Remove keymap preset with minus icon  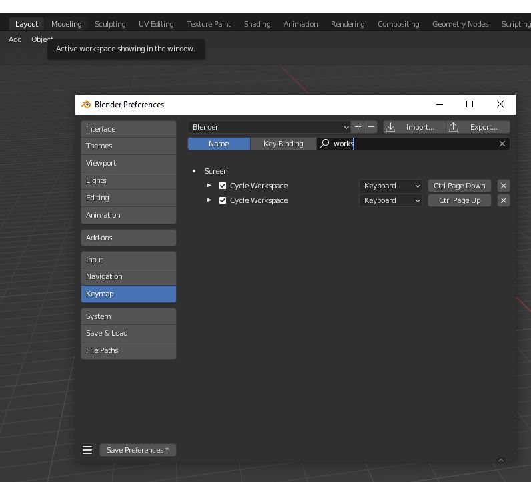[371, 127]
